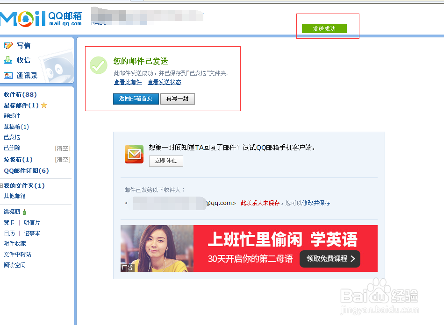Image resolution: width=444 pixels, height=325 pixels.
Task: Click the receive mail (收信) inbox icon
Action: [x=8, y=60]
